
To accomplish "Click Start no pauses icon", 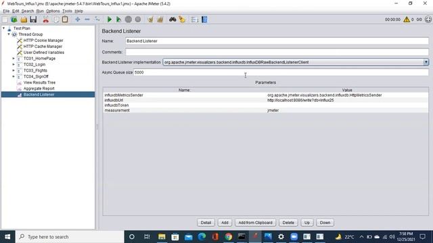I will pos(119,20).
